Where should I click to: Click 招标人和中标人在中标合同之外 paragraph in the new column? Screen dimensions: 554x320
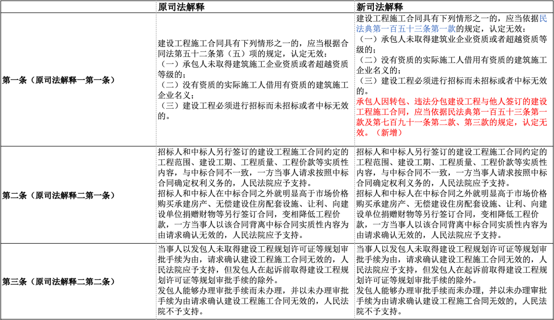451,214
